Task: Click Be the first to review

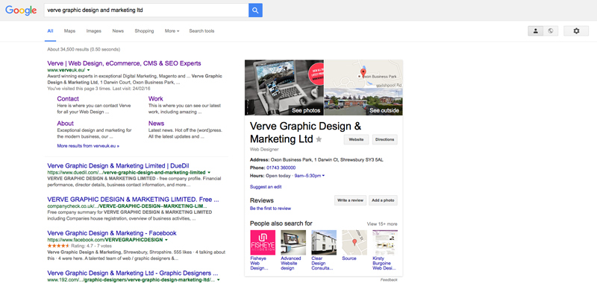Action: pyautogui.click(x=270, y=209)
